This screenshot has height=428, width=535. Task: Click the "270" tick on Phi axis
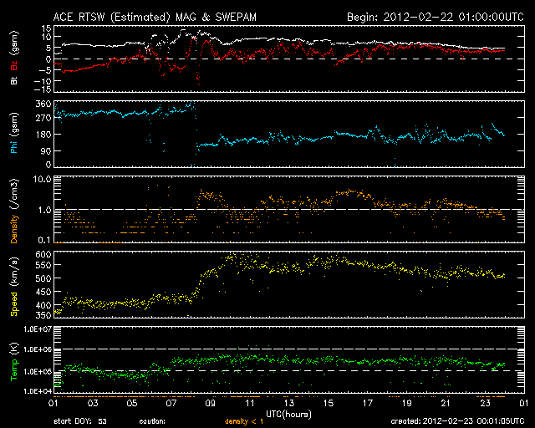(x=43, y=119)
